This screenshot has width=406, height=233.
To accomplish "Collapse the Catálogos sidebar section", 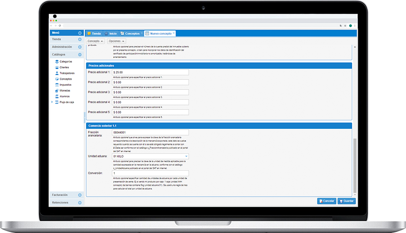I will coord(80,55).
